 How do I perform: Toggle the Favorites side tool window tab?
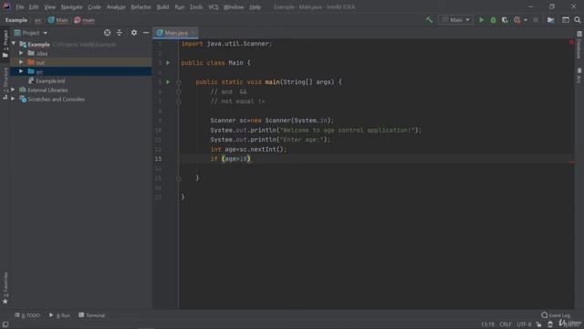click(x=5, y=288)
